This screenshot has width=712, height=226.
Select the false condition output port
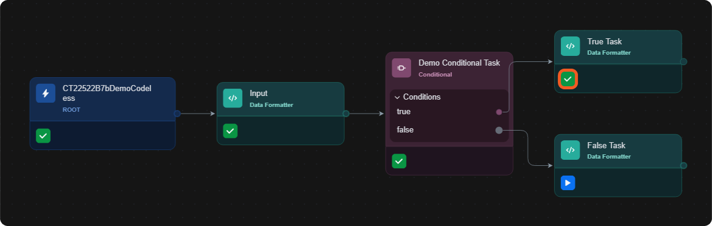pyautogui.click(x=499, y=131)
